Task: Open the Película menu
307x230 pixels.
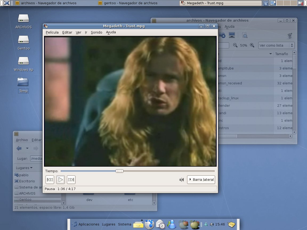Action: pos(52,32)
